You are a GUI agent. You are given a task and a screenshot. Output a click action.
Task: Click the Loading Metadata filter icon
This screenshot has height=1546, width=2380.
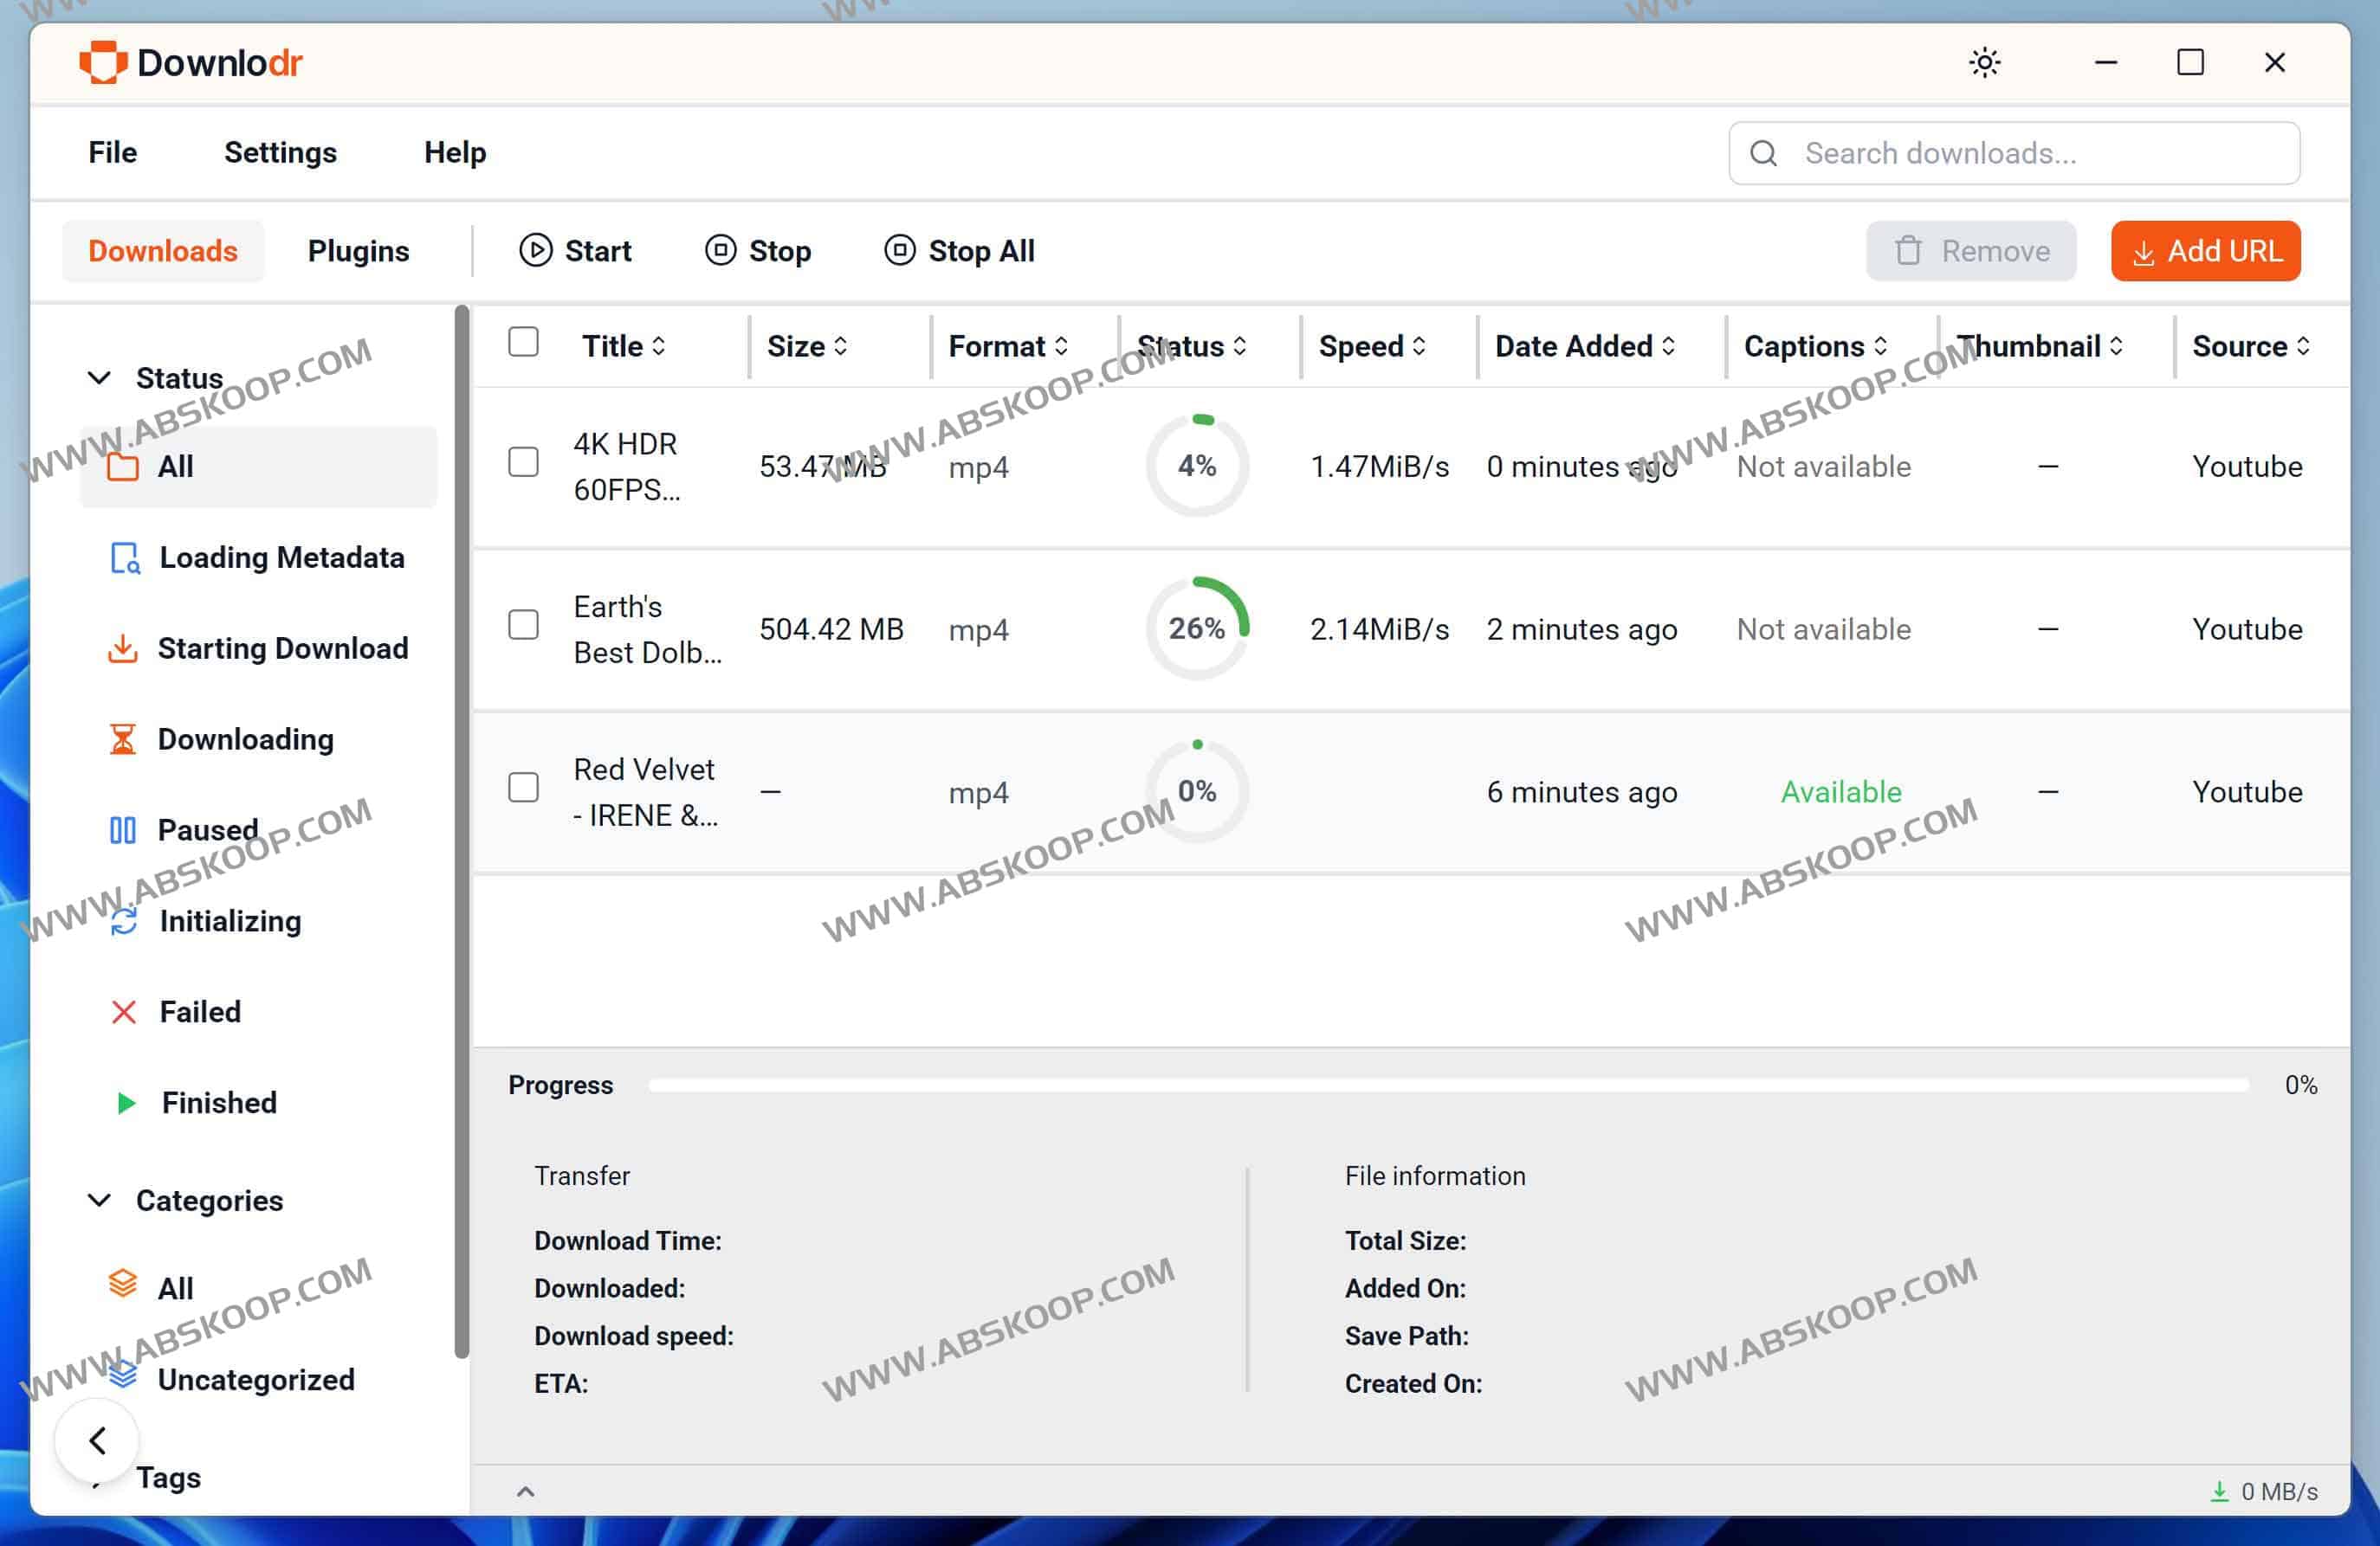[x=124, y=557]
